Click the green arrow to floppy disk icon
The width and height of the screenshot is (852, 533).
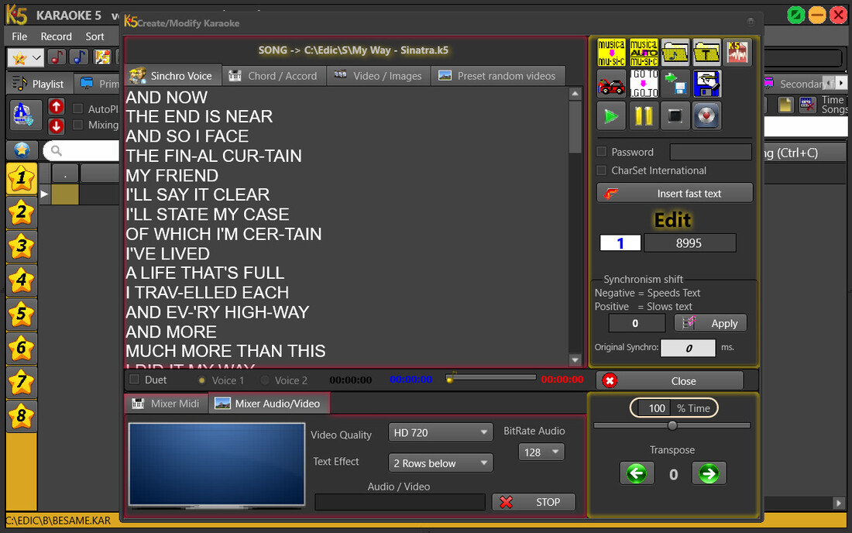coord(675,84)
